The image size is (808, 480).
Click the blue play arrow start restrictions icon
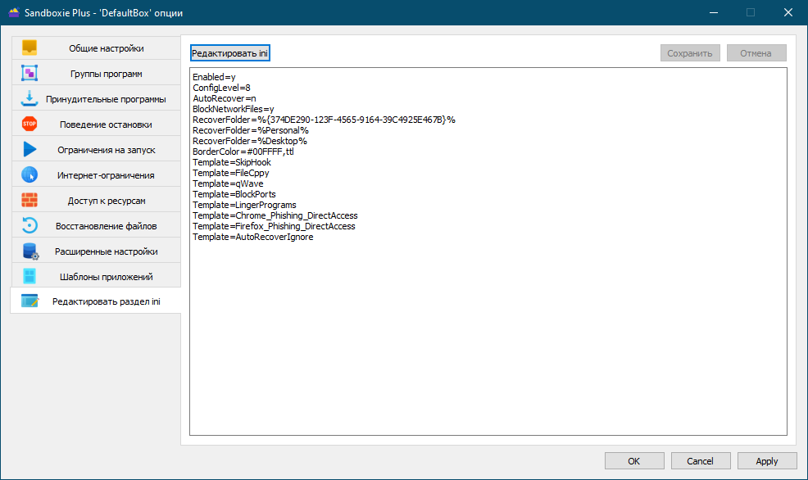click(x=30, y=149)
